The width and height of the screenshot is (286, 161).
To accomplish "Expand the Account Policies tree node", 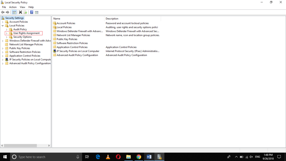I will pyautogui.click(x=3, y=22).
